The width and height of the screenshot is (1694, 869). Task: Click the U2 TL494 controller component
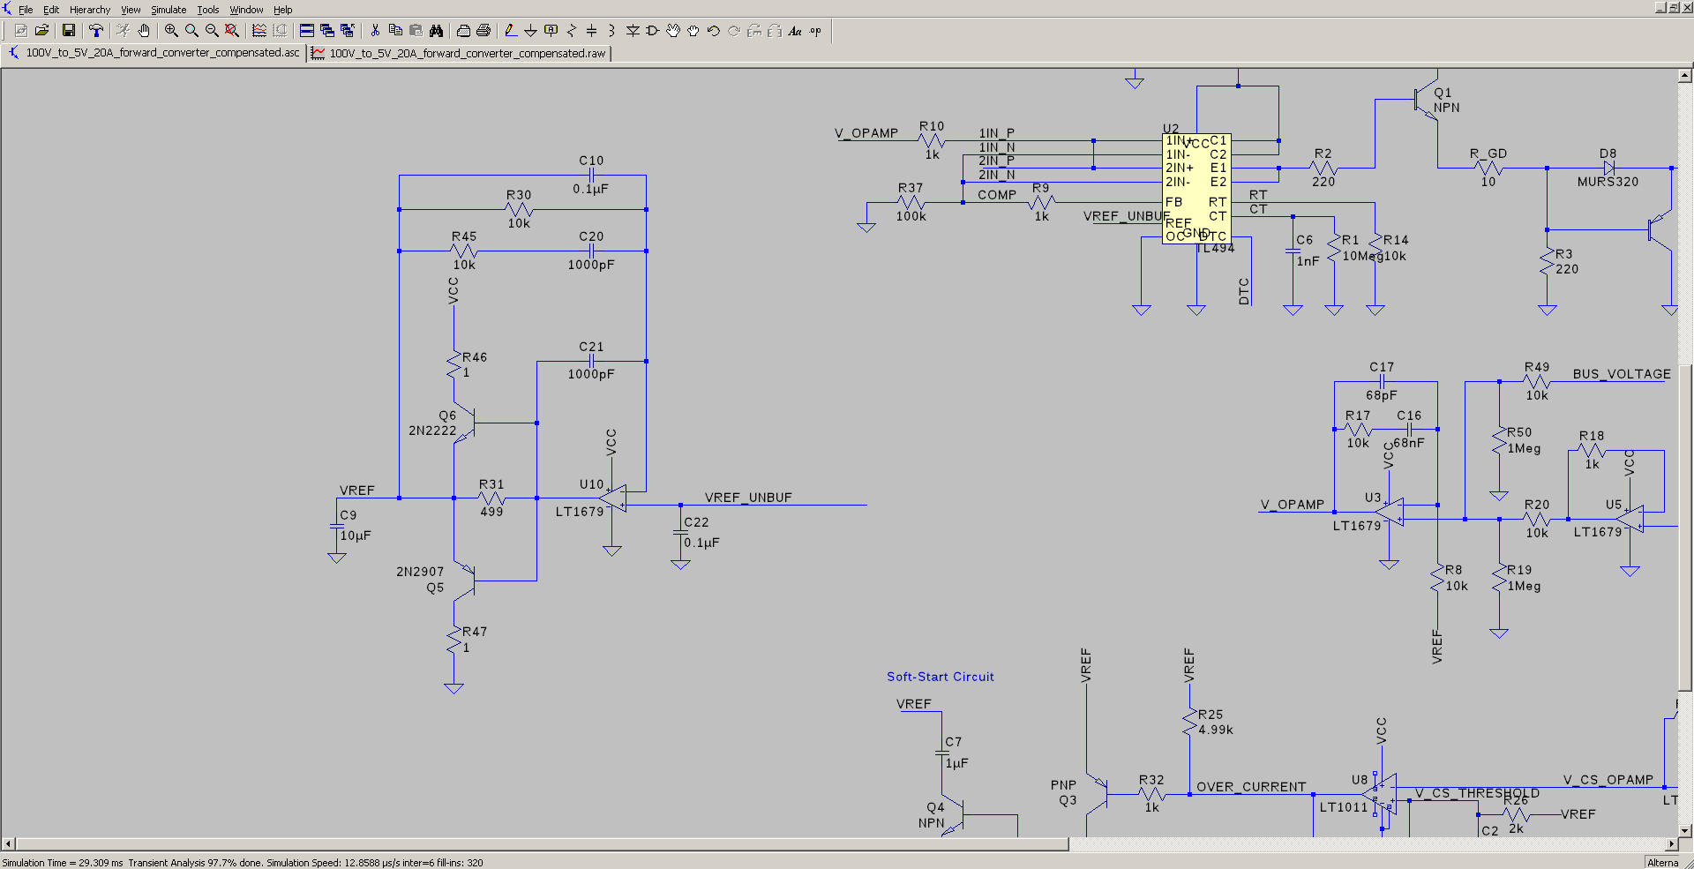tap(1196, 189)
